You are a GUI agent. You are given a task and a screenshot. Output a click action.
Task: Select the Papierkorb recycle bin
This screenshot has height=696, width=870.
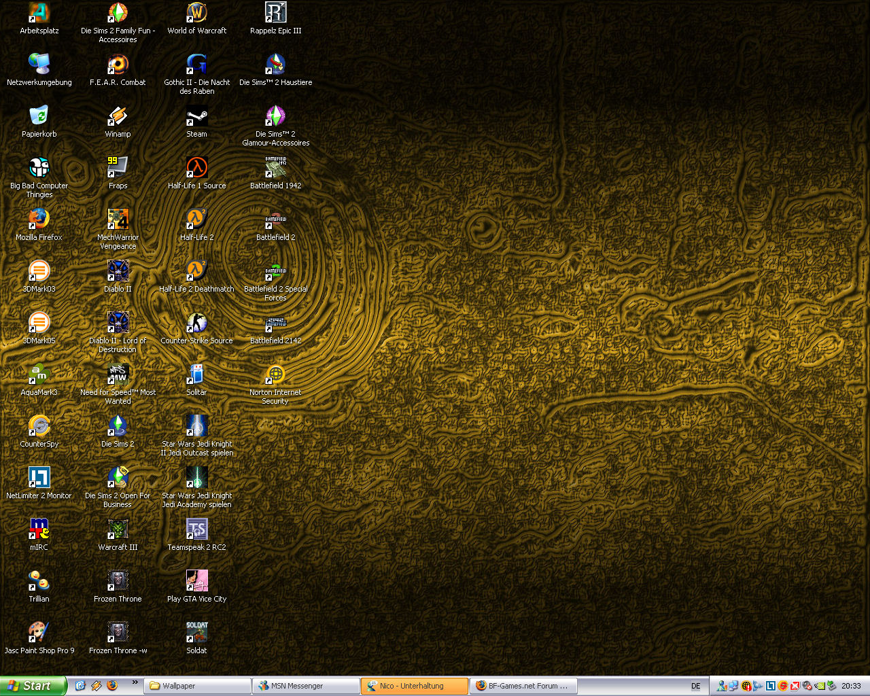coord(39,122)
